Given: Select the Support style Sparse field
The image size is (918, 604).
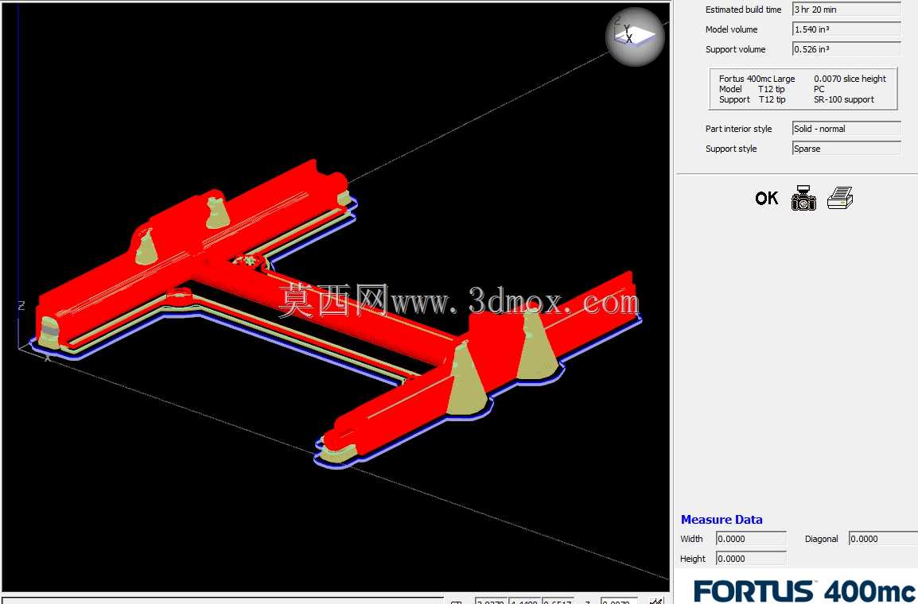Looking at the screenshot, I should [846, 149].
